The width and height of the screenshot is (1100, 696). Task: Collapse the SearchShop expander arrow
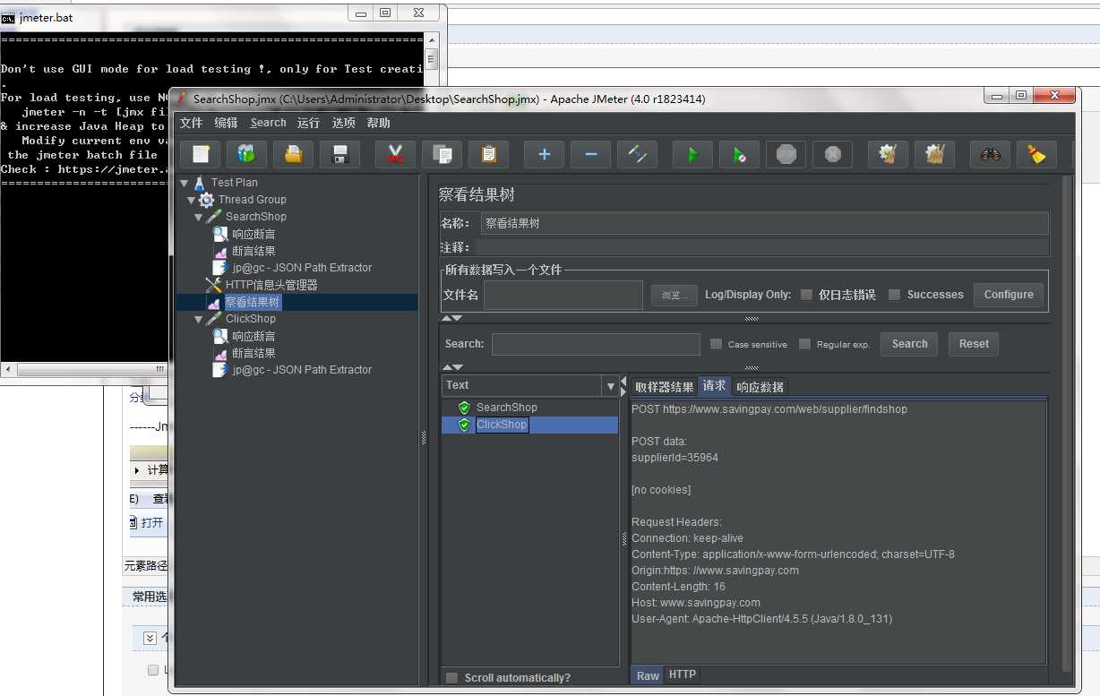point(199,217)
